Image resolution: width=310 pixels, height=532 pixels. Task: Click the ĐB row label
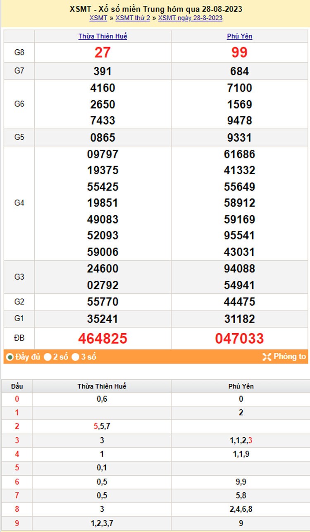[x=19, y=338]
